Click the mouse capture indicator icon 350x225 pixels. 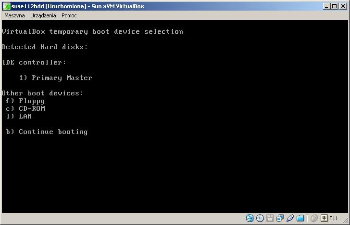(314, 218)
